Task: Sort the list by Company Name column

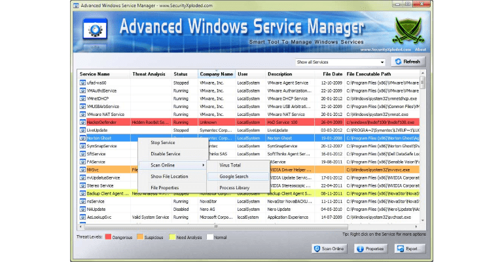Action: tap(217, 74)
